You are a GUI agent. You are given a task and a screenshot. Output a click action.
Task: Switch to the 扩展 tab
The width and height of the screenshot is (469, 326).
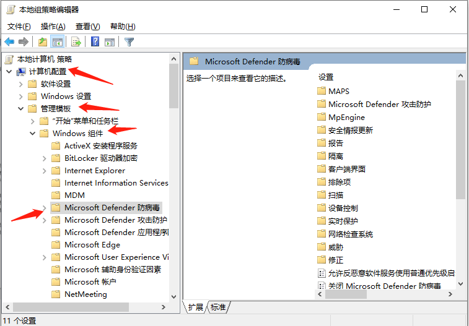coord(195,307)
